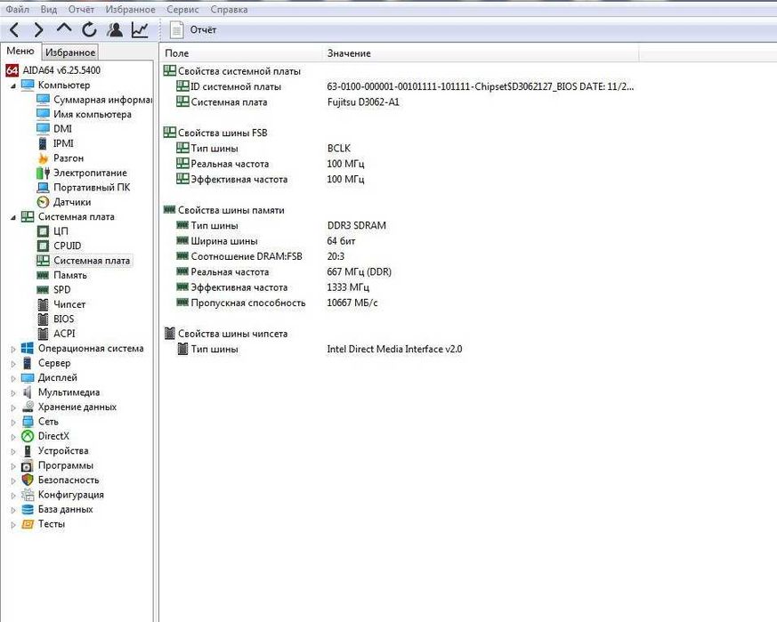The width and height of the screenshot is (777, 622).
Task: Collapse the Системная плата parent node
Action: point(13,217)
